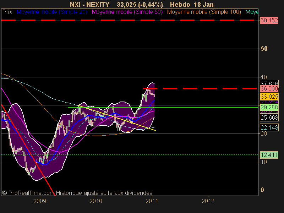Screen dimensions: 284x213
Task: Select the 2009 date axis label
Action: coord(40,201)
